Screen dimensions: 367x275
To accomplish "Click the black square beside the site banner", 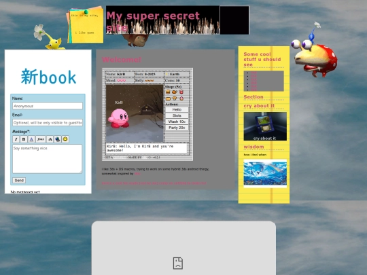I will tap(234, 20).
